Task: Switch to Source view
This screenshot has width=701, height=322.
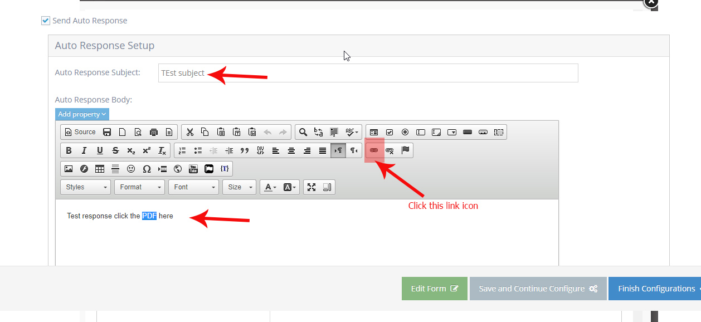Action: [80, 132]
